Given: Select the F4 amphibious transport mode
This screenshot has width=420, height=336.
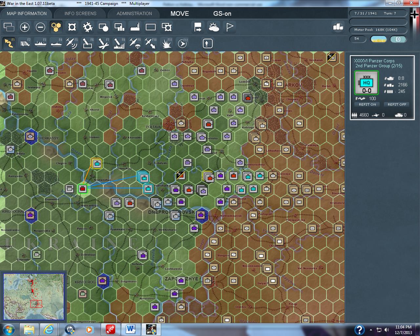Looking at the screenshot, I should [56, 43].
